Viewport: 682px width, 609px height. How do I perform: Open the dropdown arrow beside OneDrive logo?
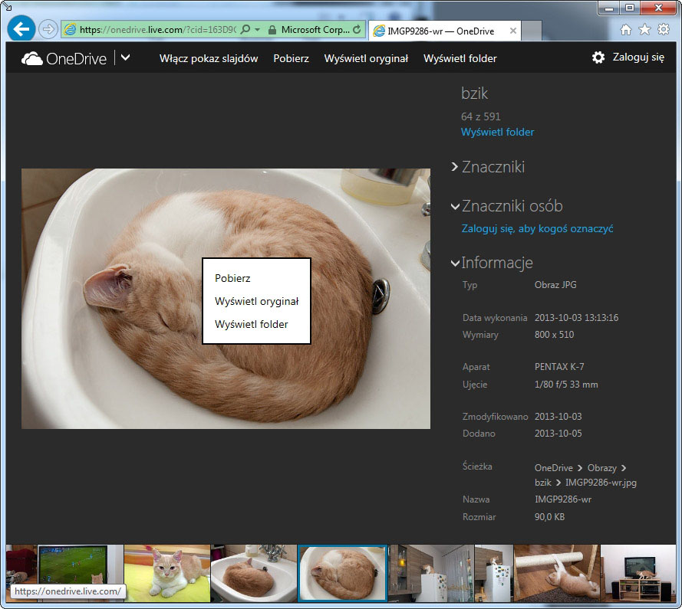pos(126,57)
